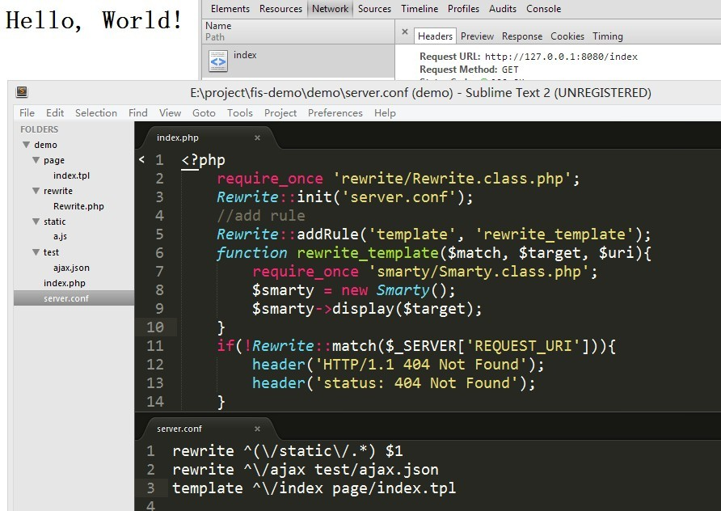The height and width of the screenshot is (511, 721).
Task: Close the server.conf editor tab
Action: (x=258, y=429)
